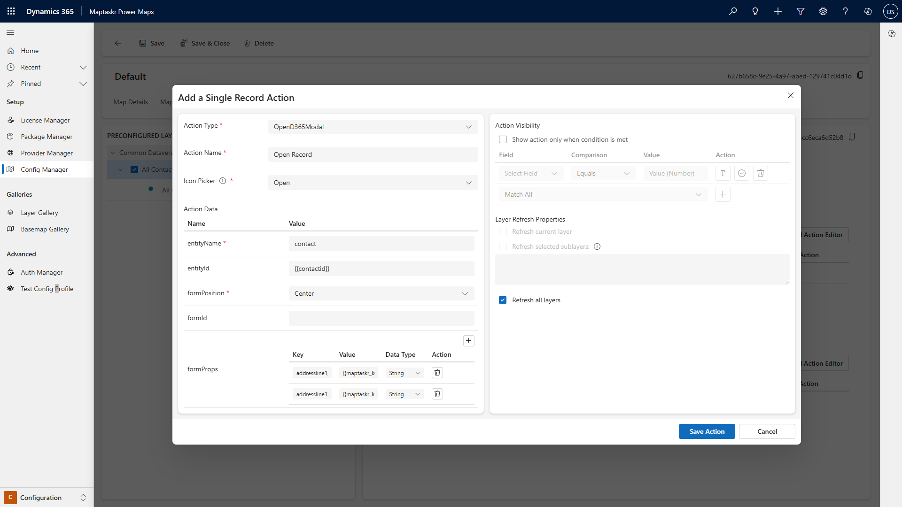902x507 pixels.
Task: Validate the condition with checkmark circle icon
Action: pyautogui.click(x=741, y=173)
